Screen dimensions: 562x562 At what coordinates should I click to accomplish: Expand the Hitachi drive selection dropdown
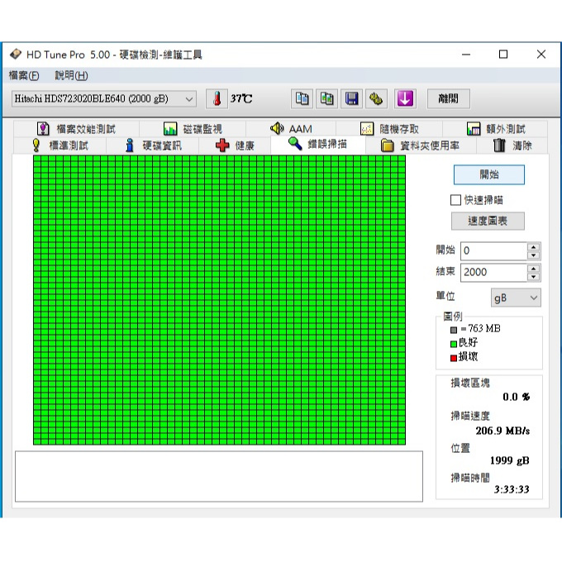104,98
